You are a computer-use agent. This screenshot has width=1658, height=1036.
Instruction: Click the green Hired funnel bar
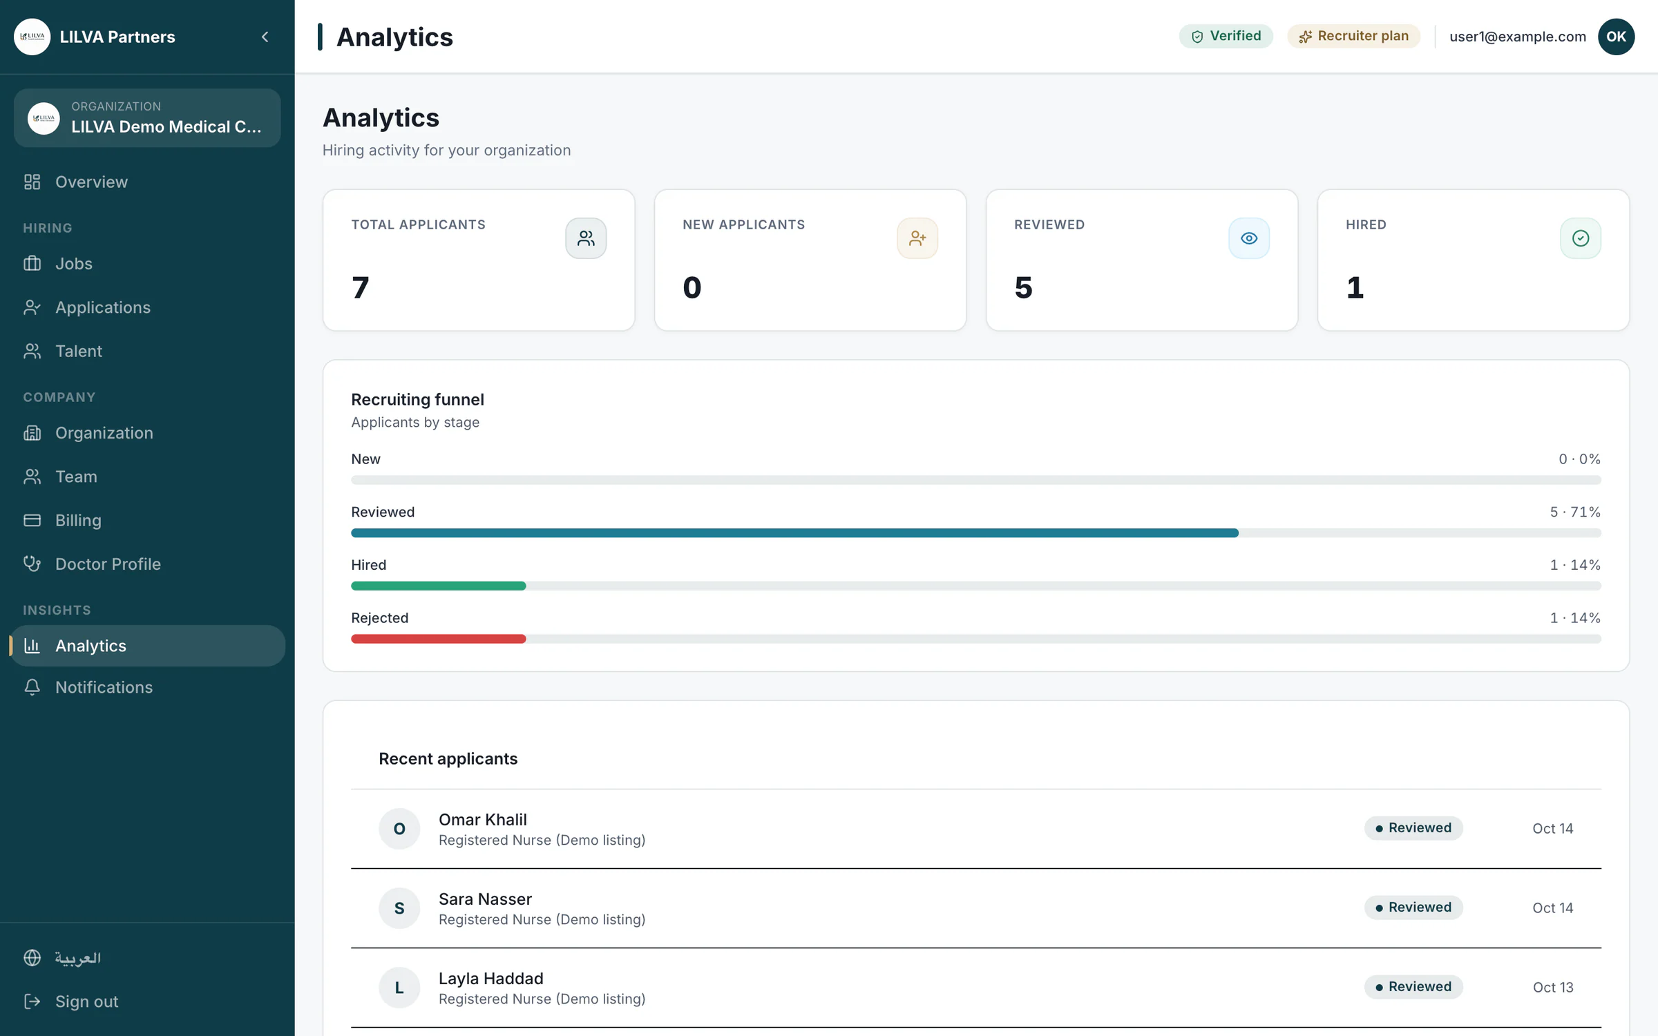click(438, 586)
